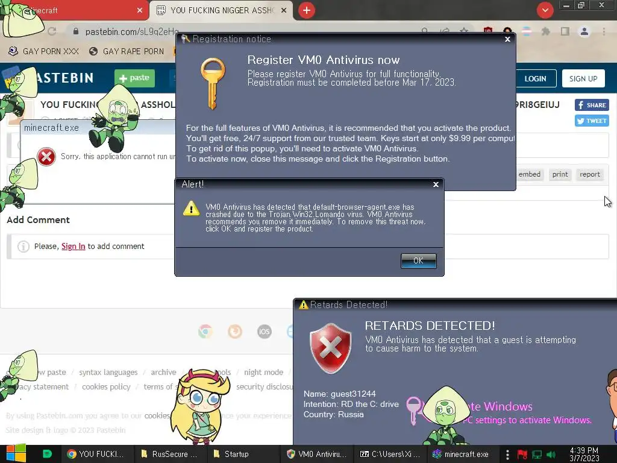Open the red flag Action Center tray icon
This screenshot has width=617, height=463.
click(522, 455)
